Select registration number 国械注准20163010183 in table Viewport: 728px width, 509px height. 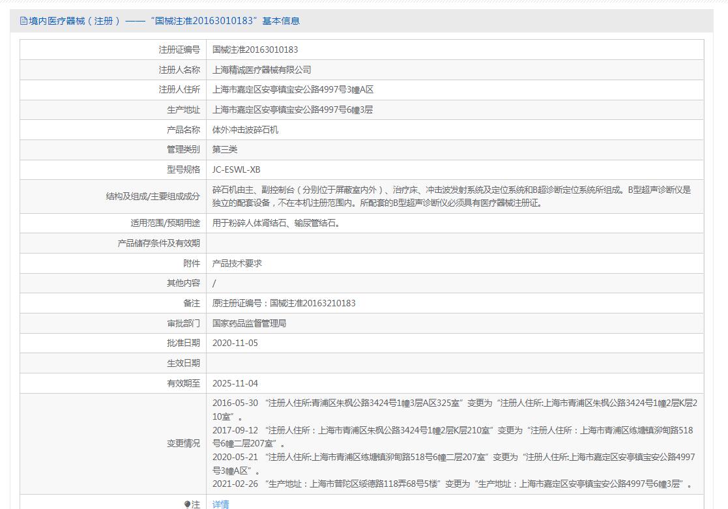255,50
